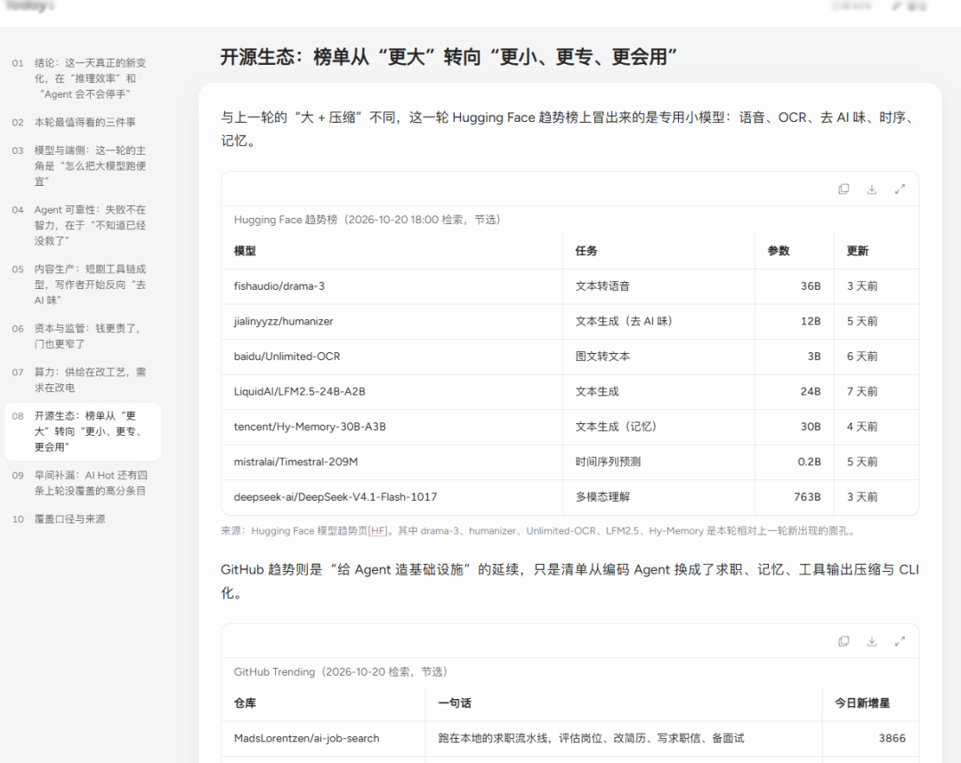Click the 0.2B parameter value

[809, 462]
